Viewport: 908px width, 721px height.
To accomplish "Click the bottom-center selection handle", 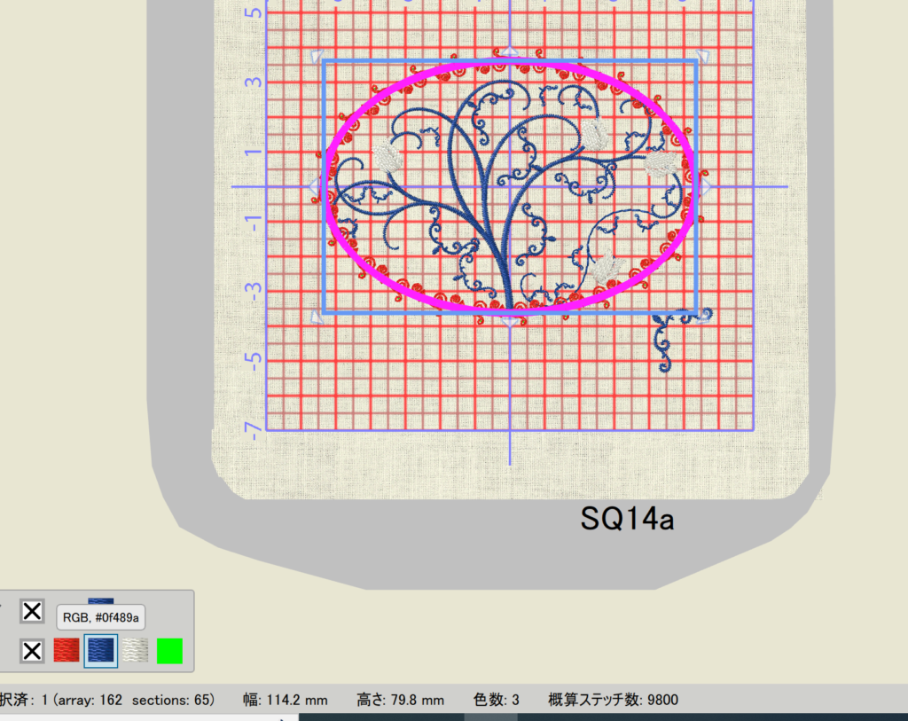I will point(510,320).
